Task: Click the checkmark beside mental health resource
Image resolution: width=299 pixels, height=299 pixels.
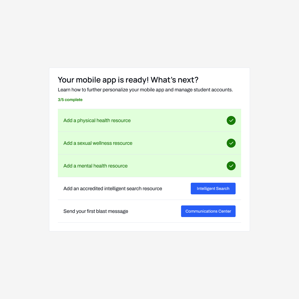Action: coord(231,166)
